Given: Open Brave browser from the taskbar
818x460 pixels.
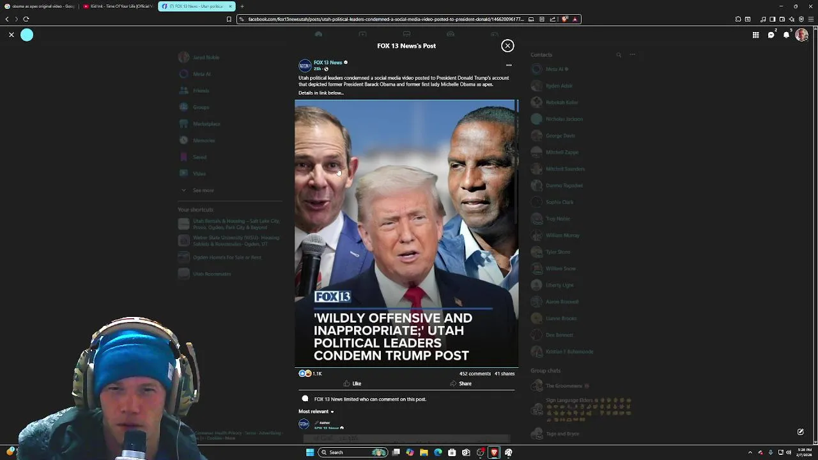Looking at the screenshot, I should click(494, 452).
